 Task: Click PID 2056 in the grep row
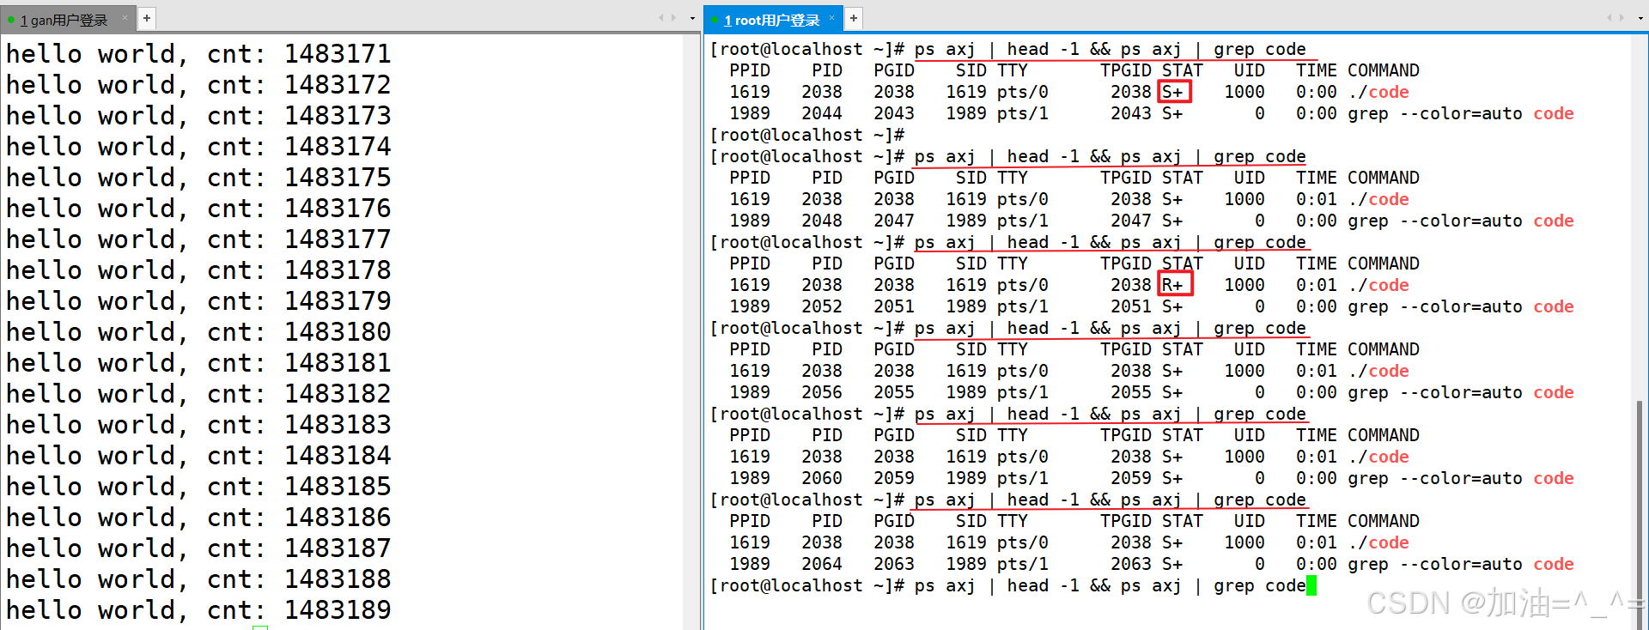pyautogui.click(x=822, y=392)
